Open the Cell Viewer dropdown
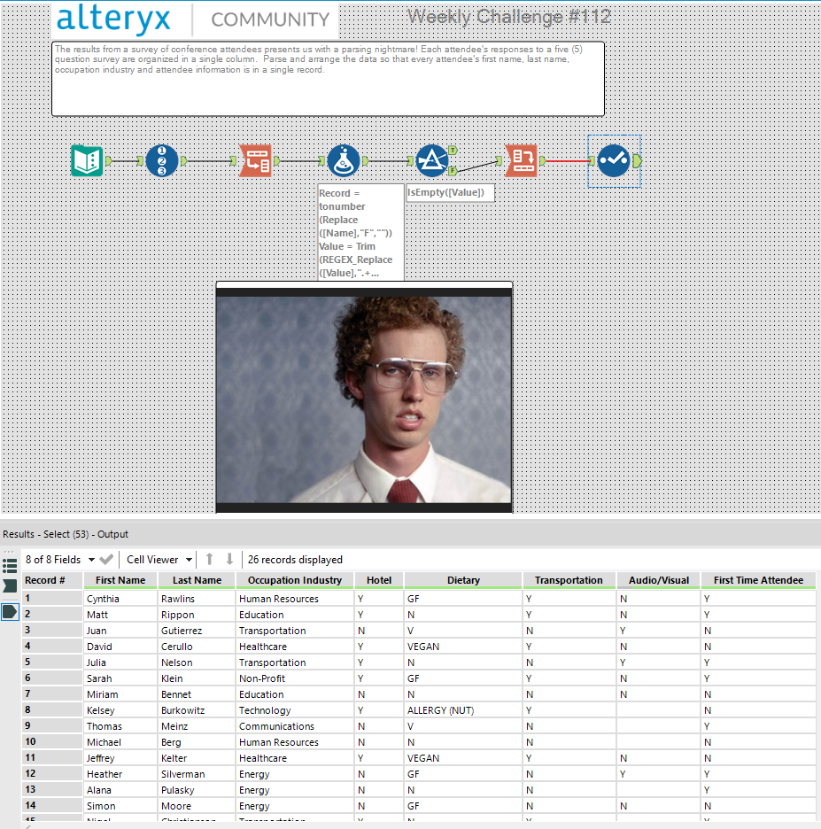Screen dimensions: 821x829 point(159,560)
